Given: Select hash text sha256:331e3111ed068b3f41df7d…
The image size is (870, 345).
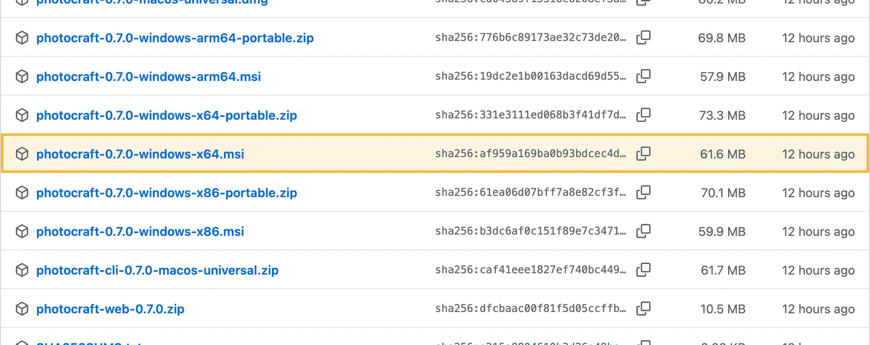Looking at the screenshot, I should pos(531,115).
